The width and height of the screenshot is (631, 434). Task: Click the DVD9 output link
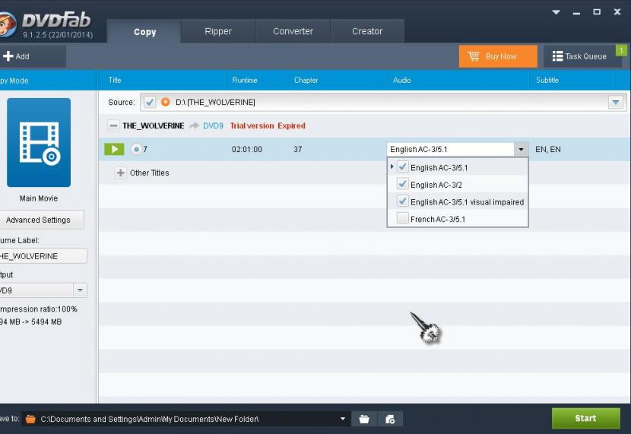(x=213, y=126)
